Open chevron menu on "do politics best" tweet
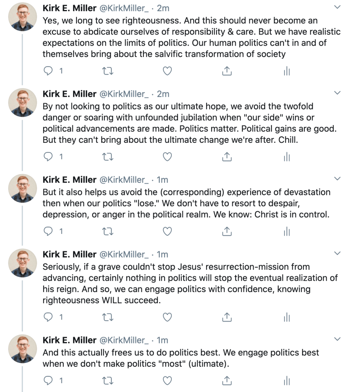 coord(337,339)
